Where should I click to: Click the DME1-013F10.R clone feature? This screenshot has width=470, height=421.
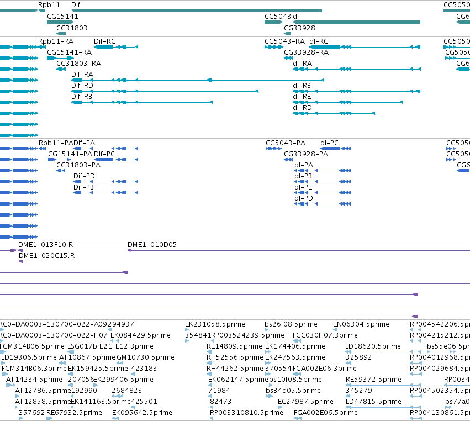[20, 250]
